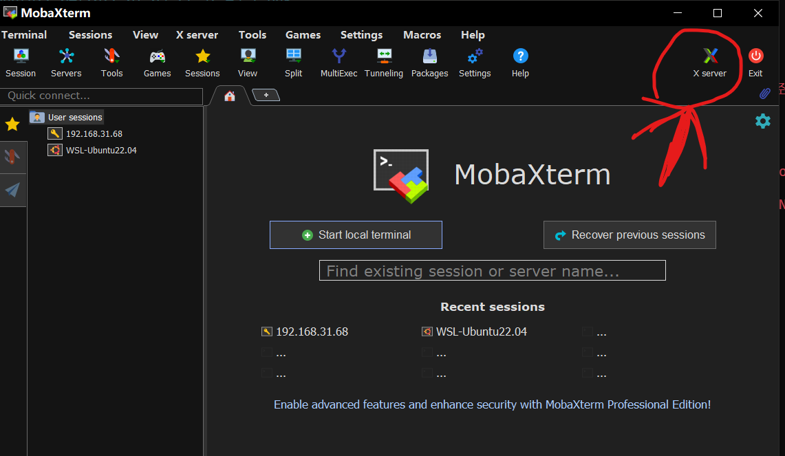
Task: Click the Help question mark icon
Action: [520, 63]
